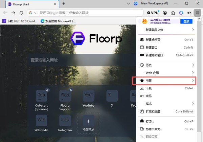Open 下载 downloads from the menu
Screen dimensions: 203x142
(166, 88)
